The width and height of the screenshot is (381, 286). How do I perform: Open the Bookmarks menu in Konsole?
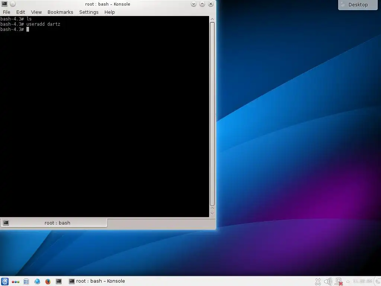60,12
